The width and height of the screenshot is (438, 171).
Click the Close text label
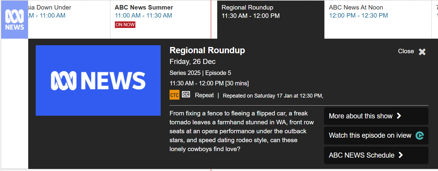[x=406, y=51]
